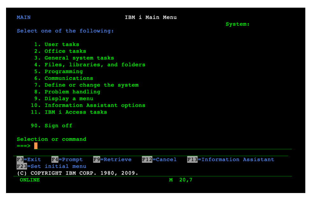312x201 pixels.
Task: Click the ONLINE status indicator
Action: tap(30, 180)
